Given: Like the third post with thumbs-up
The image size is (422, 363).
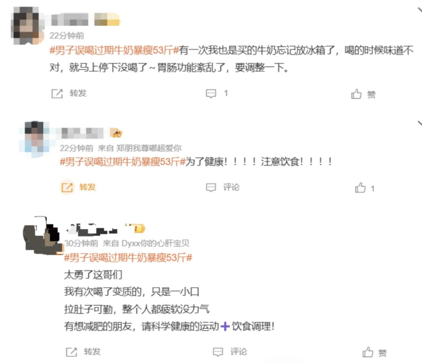Looking at the screenshot, I should click(x=368, y=352).
